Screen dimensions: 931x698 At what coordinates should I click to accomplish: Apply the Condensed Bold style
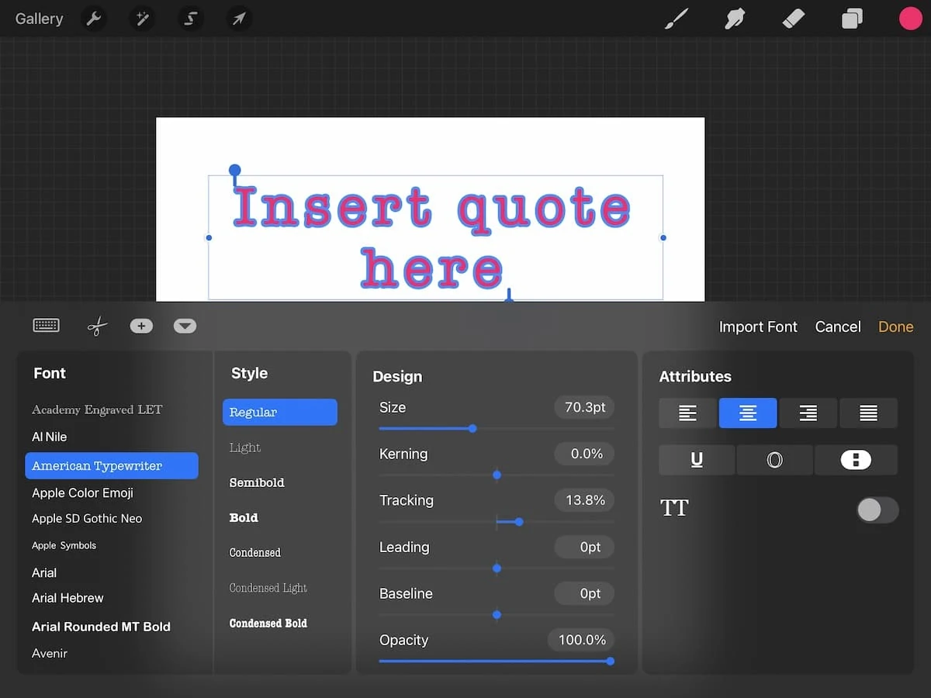point(268,623)
